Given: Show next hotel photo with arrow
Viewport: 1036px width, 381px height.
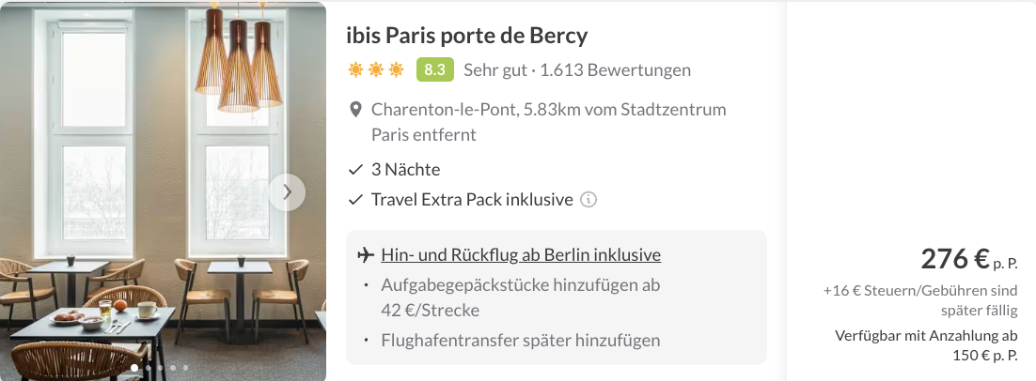Looking at the screenshot, I should click(x=287, y=192).
